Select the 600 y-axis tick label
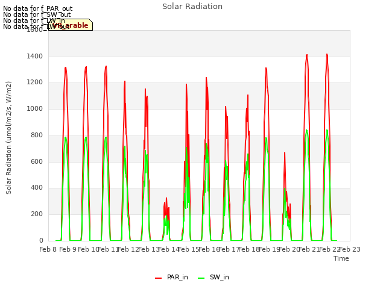The image size is (386, 289). [37, 161]
